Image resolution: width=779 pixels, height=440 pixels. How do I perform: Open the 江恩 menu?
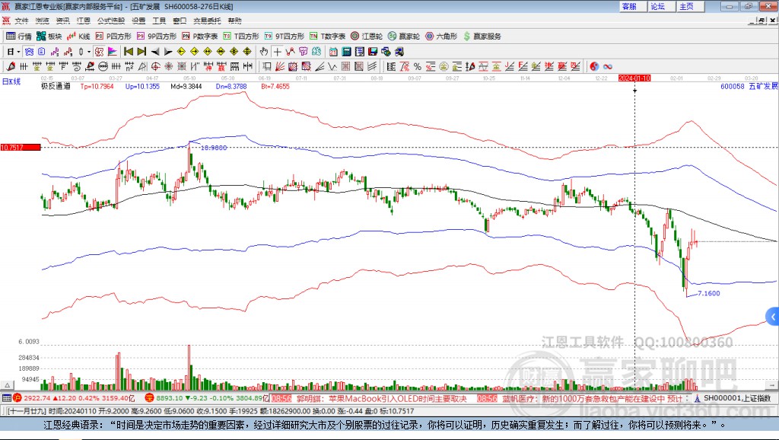coord(84,21)
